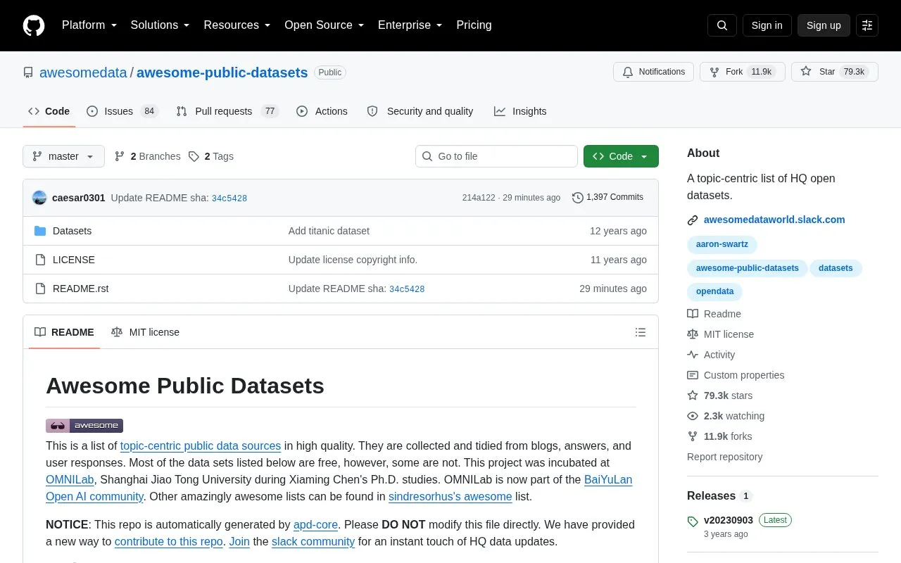Open the master branch dropdown

pyautogui.click(x=63, y=156)
